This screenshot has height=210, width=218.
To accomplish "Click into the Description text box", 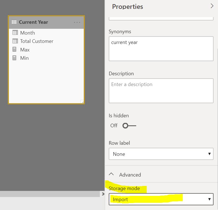I will click(x=161, y=91).
